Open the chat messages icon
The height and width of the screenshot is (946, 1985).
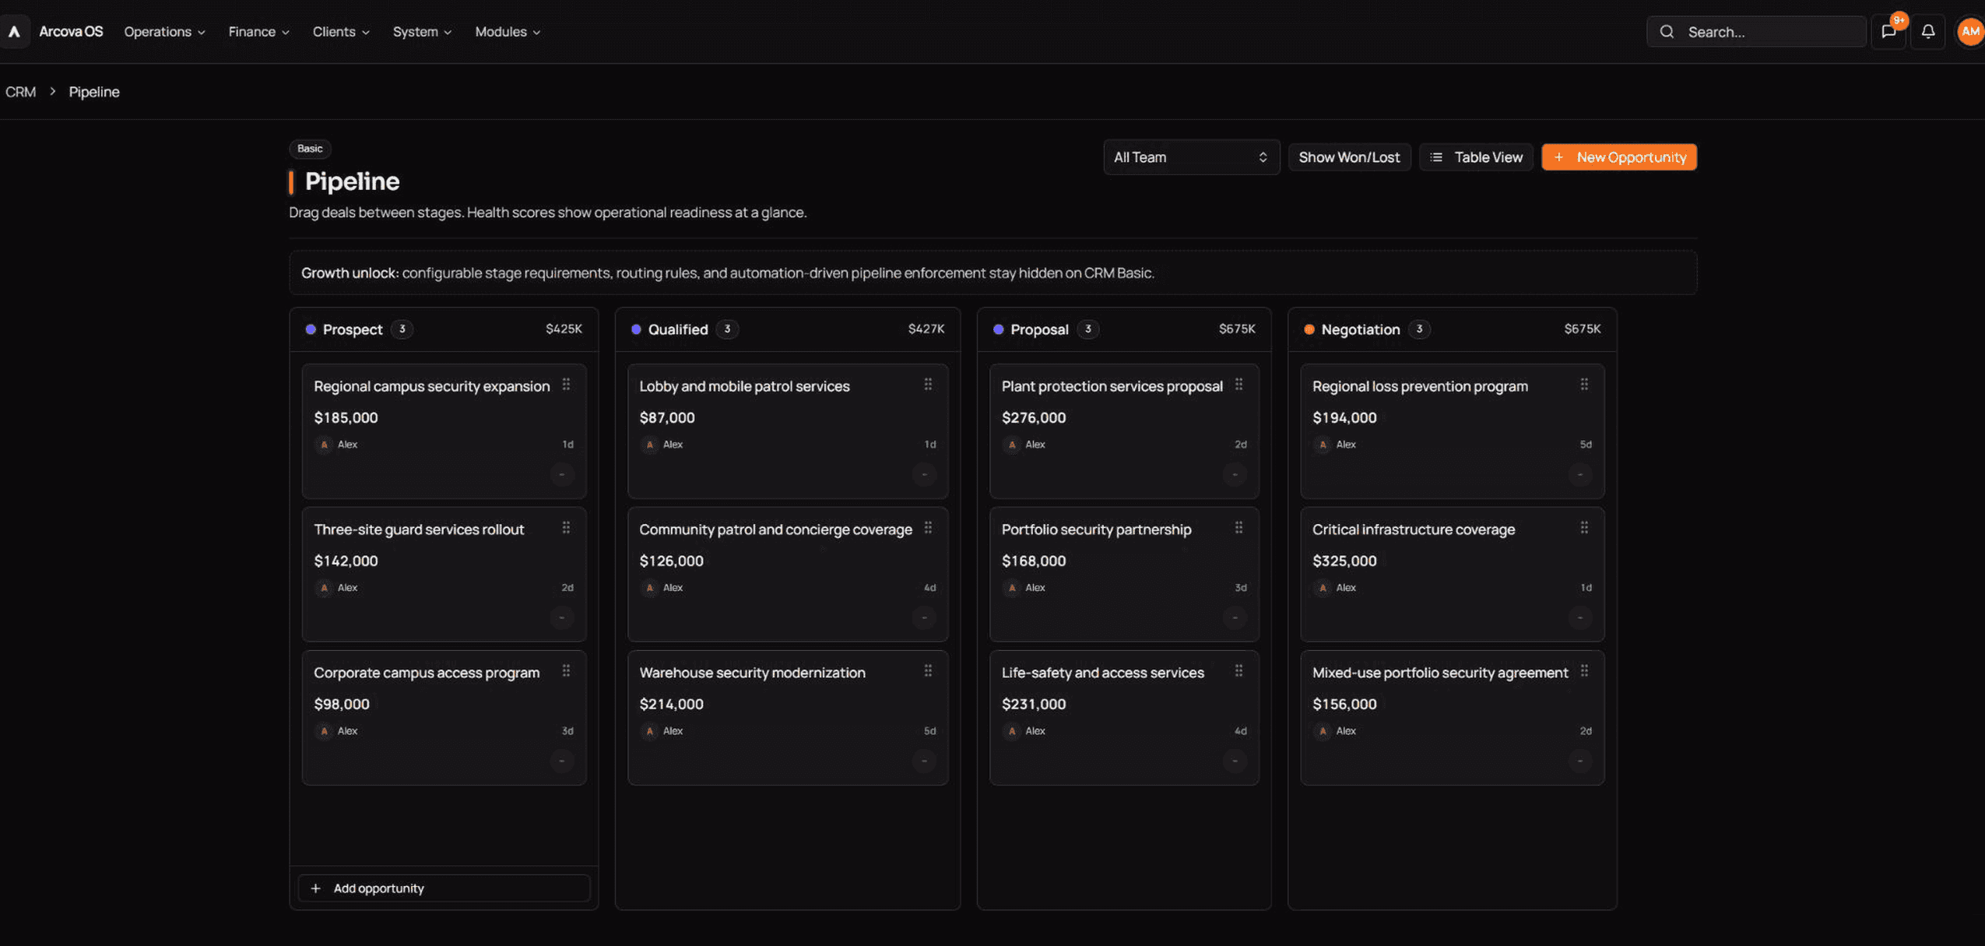(1888, 32)
